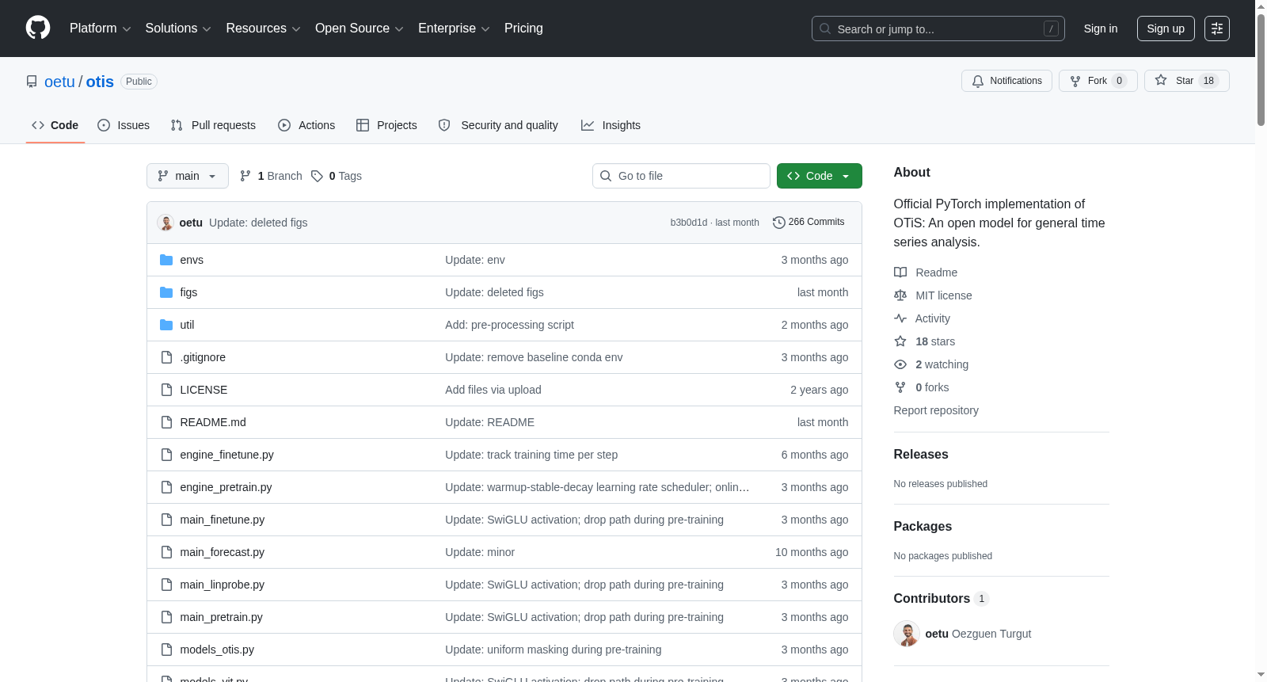Switch to Security and quality tab
Viewport: 1267px width, 682px height.
coord(498,125)
